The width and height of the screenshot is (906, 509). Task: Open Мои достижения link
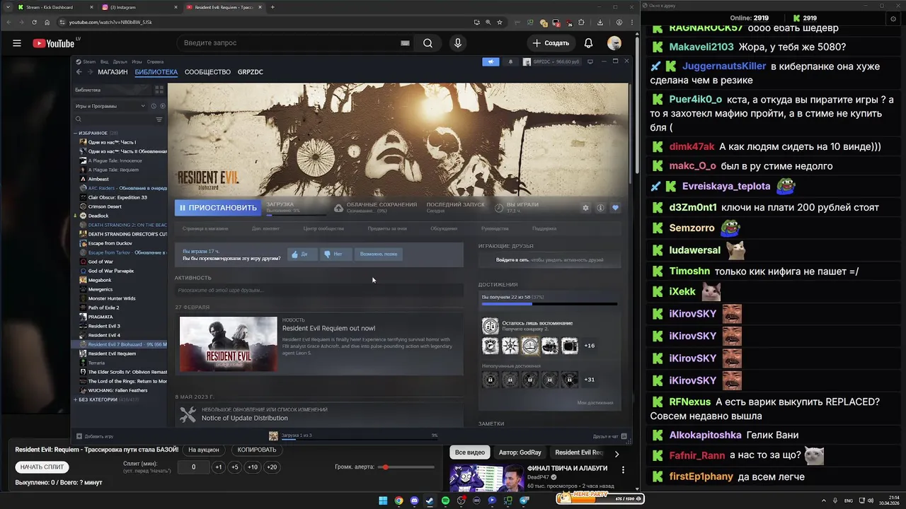(595, 402)
